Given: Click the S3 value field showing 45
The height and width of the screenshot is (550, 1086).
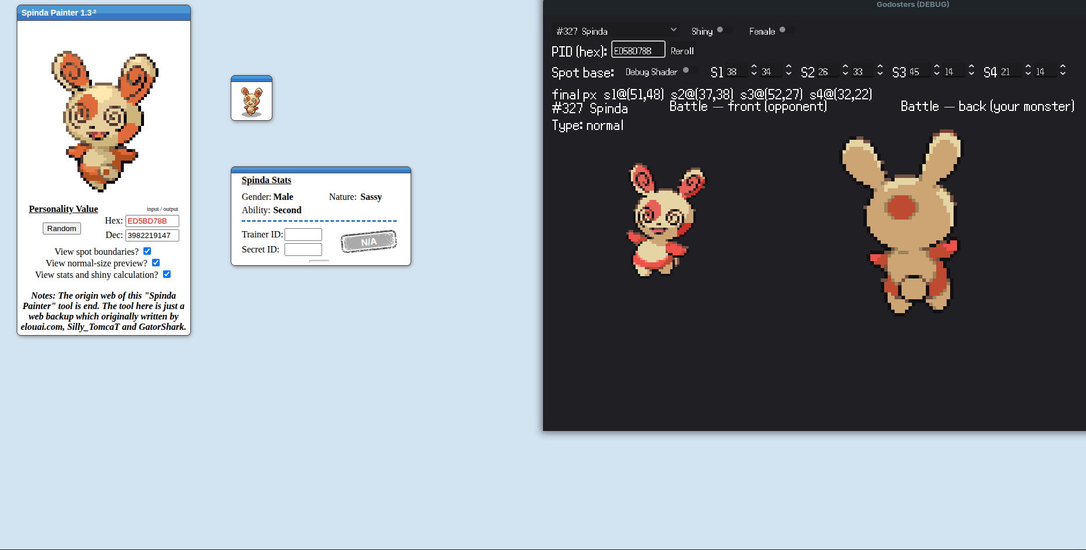Looking at the screenshot, I should (x=919, y=72).
